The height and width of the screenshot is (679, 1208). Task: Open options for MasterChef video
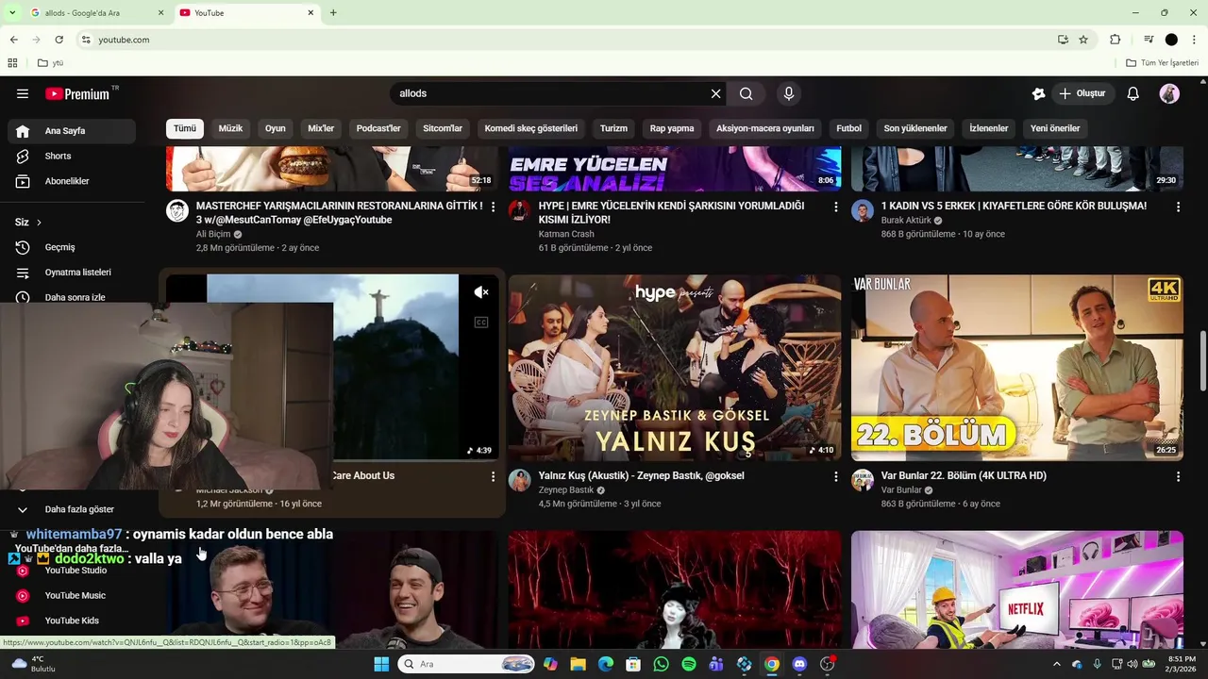point(493,207)
